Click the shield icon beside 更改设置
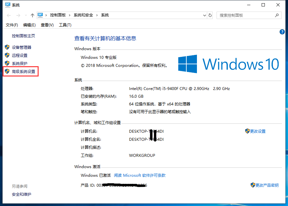Image resolution: width=288 pixels, height=206 pixels. pos(247,131)
